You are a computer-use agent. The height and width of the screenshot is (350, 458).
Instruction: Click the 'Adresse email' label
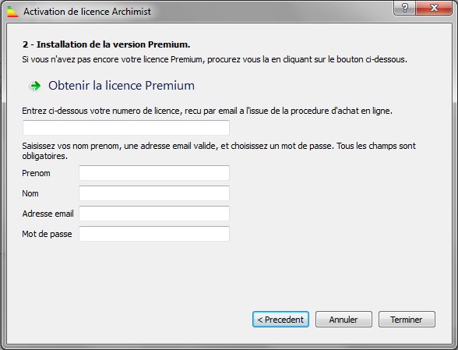tap(48, 214)
